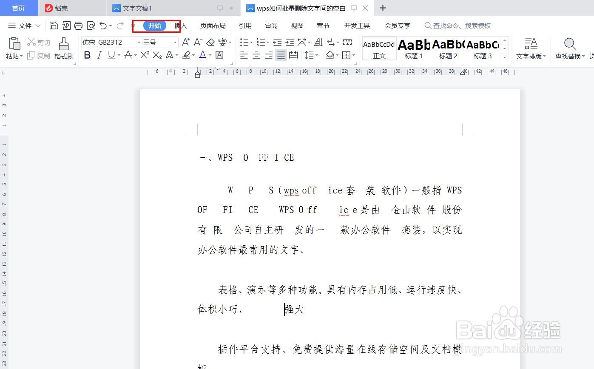Image resolution: width=594 pixels, height=369 pixels.
Task: Click the font color A red swatch
Action: coord(202,55)
